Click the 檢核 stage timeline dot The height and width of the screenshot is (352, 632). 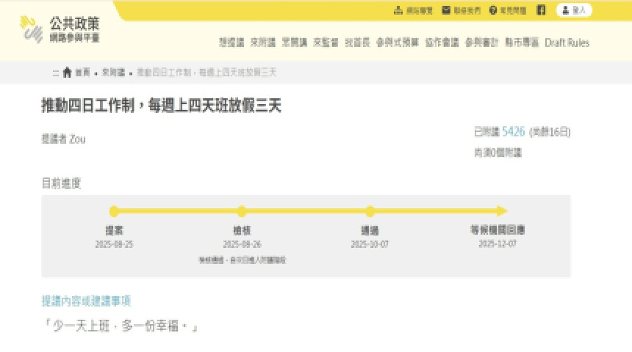[x=242, y=211]
